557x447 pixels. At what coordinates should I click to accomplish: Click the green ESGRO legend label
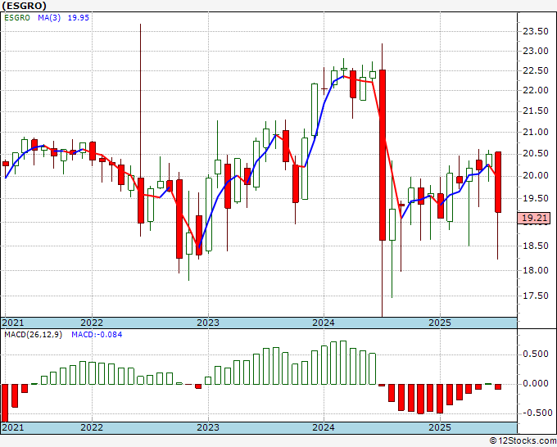17,17
